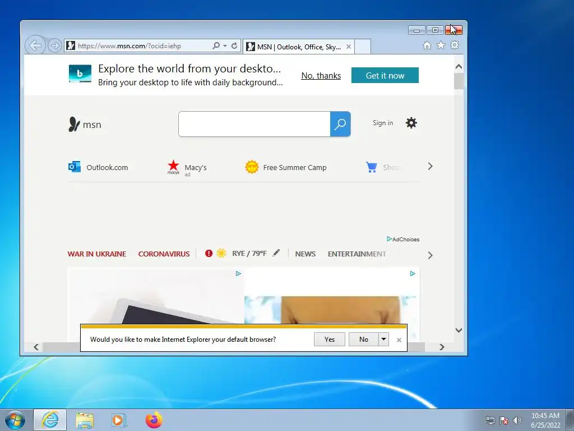
Task: Open the tablet advertisement image
Action: [x=156, y=297]
